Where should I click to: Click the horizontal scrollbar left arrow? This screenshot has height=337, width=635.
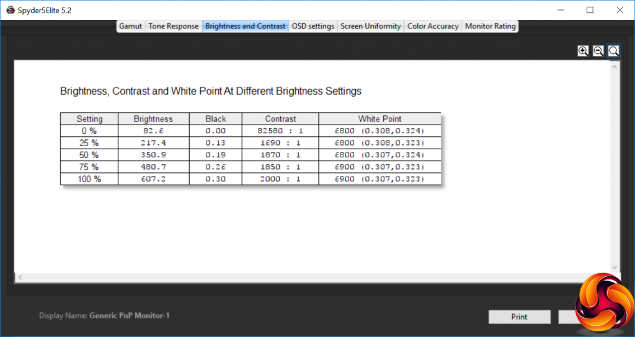20,278
